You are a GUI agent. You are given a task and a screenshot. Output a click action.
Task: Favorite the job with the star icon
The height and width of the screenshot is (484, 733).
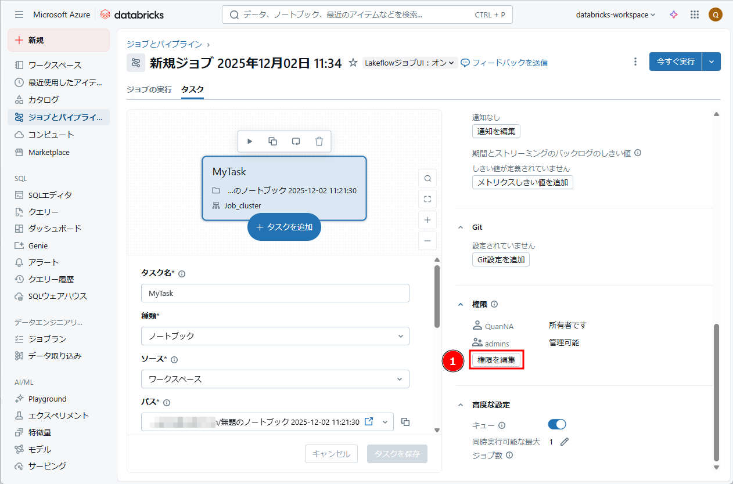click(353, 63)
